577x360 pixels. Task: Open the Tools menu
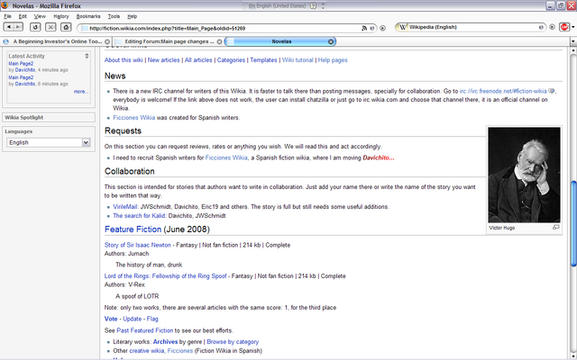[x=114, y=16]
